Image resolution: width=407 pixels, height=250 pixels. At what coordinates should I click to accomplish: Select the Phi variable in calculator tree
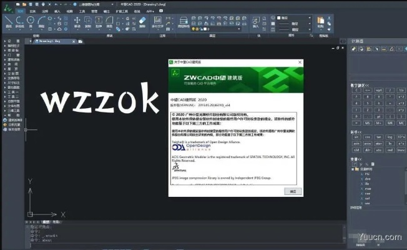[367, 174]
